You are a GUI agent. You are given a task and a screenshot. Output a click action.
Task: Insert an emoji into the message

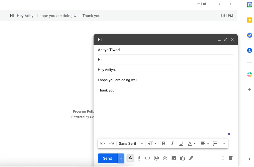pos(156,158)
